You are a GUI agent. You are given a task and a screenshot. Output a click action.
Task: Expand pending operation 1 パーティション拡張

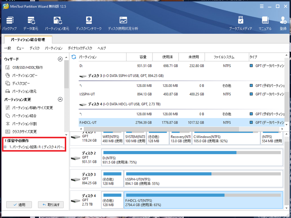click(x=5, y=147)
